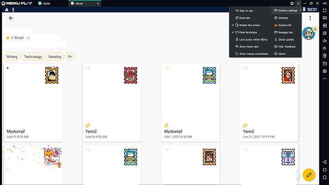Open Yann2 letter dated Jan 27, 2021
The height and width of the screenshot is (185, 329).
point(269,103)
